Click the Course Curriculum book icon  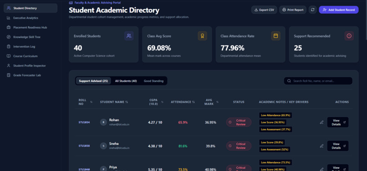pos(9,56)
